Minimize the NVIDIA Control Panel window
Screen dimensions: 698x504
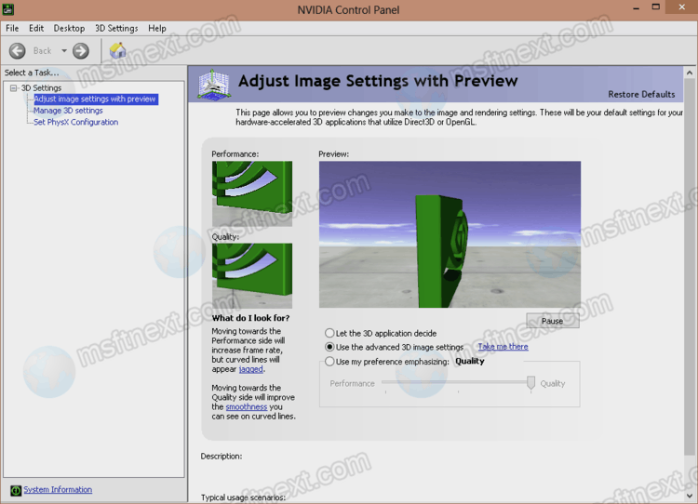[637, 8]
